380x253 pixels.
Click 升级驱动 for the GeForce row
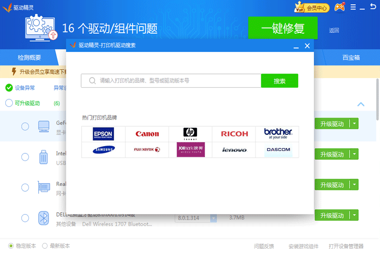coord(332,124)
